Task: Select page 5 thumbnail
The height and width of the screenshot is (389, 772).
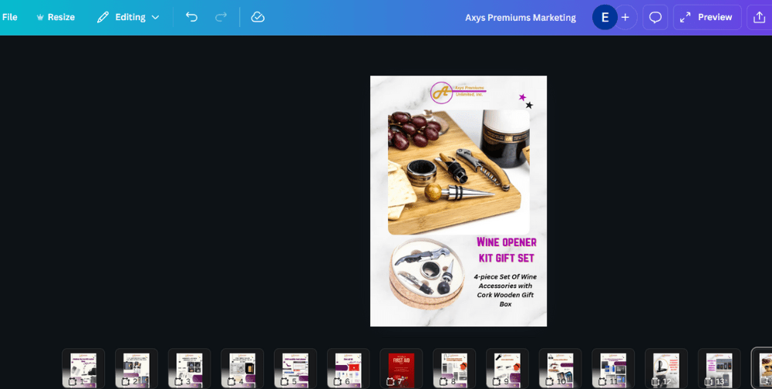Action: click(295, 369)
